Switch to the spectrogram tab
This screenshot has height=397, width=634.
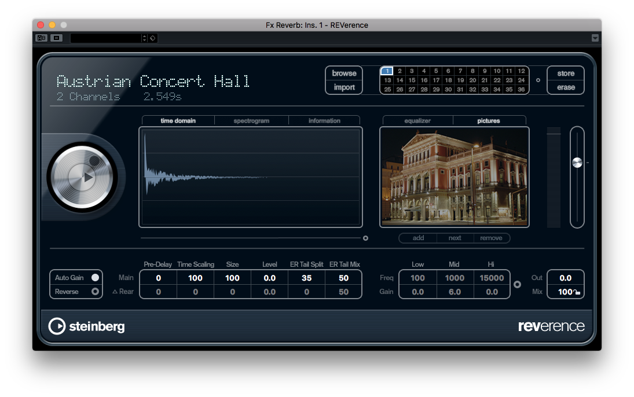click(251, 120)
